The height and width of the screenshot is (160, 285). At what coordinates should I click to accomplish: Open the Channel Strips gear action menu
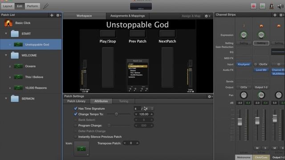coord(281,15)
